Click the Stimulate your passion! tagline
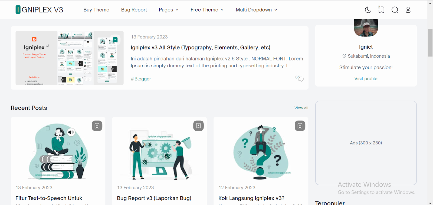The image size is (433, 205). (366, 68)
